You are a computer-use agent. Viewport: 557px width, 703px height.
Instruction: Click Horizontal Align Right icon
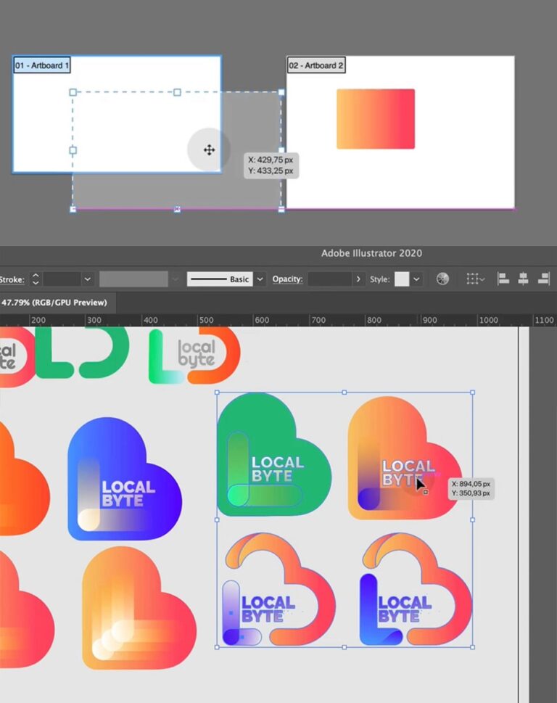[543, 279]
